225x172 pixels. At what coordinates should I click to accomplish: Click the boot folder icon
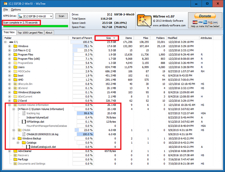(15, 76)
